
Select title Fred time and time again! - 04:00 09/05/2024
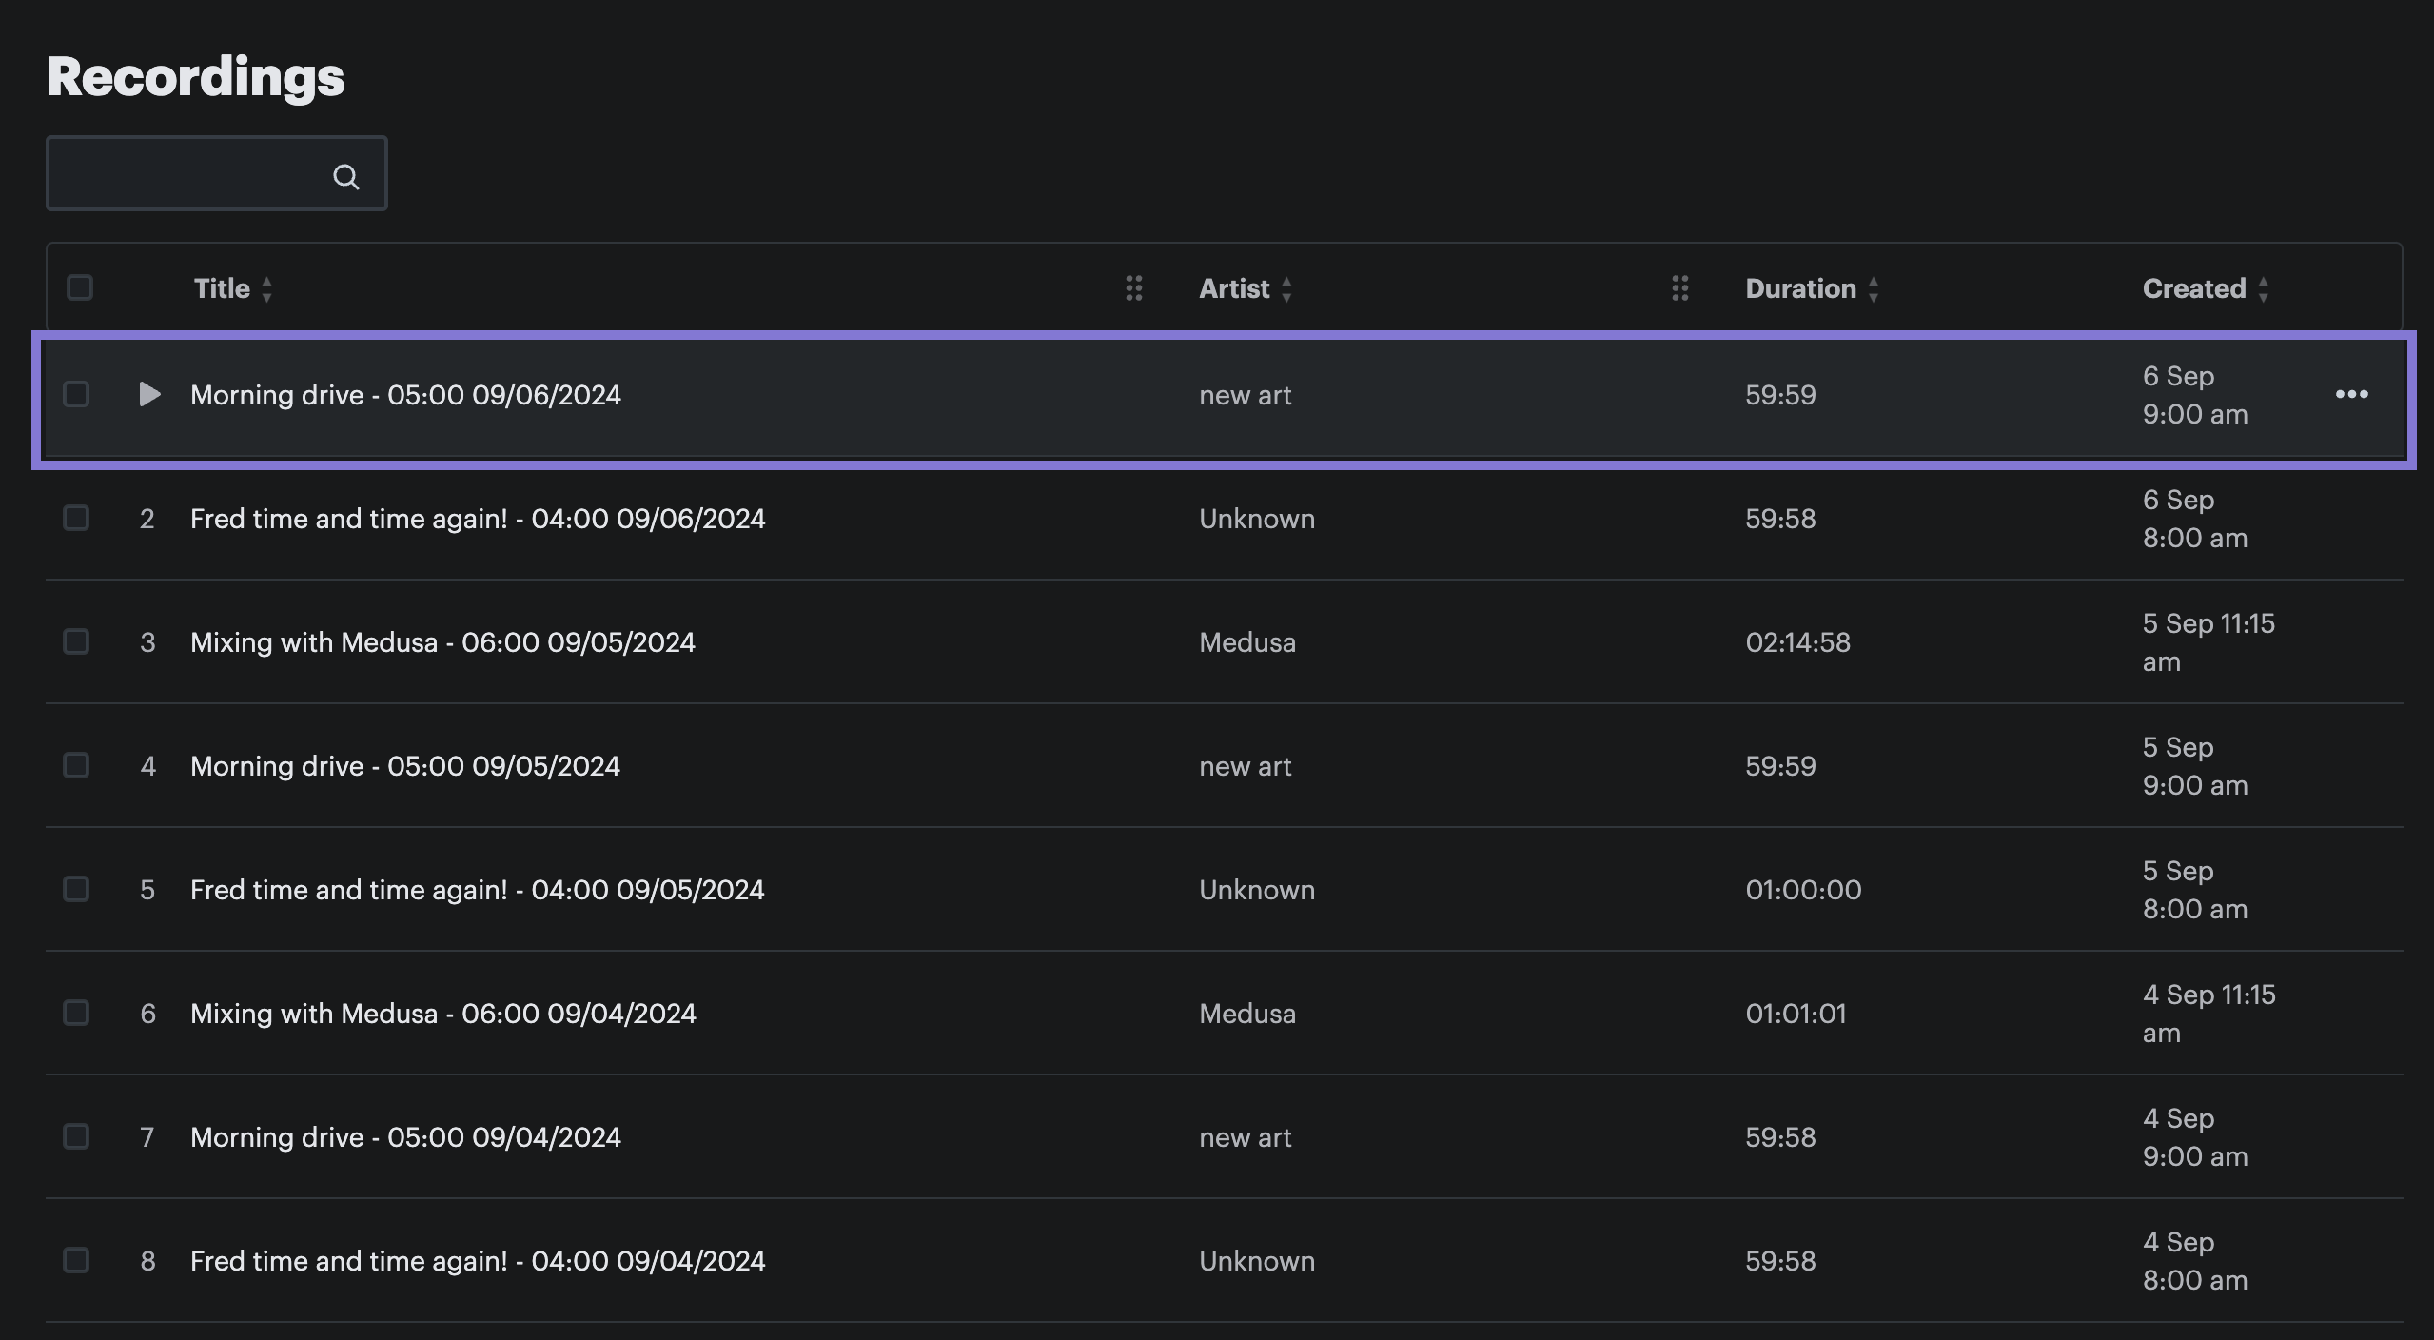[x=478, y=890]
